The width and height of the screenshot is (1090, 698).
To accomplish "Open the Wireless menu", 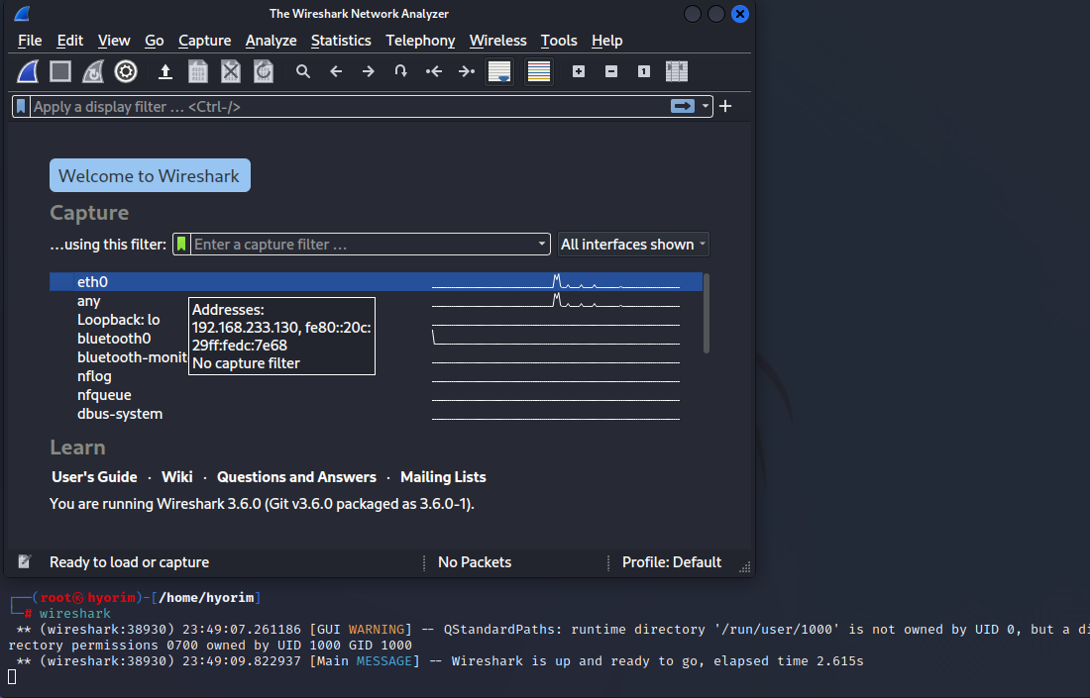I will point(497,41).
